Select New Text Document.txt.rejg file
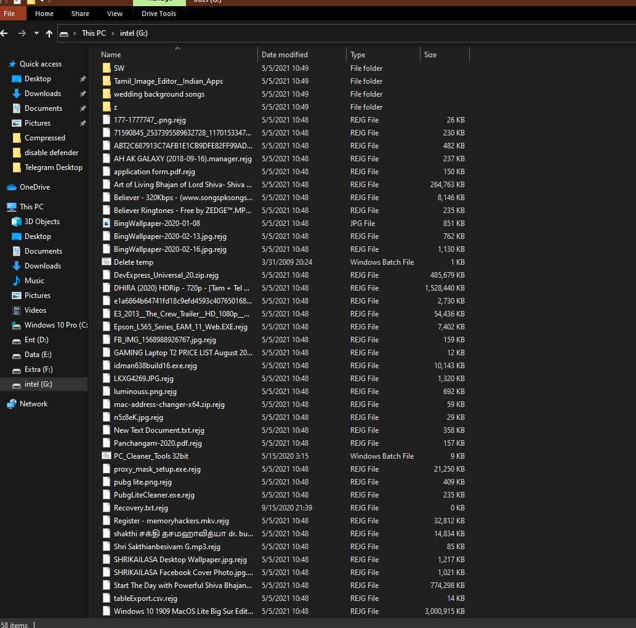 (159, 430)
